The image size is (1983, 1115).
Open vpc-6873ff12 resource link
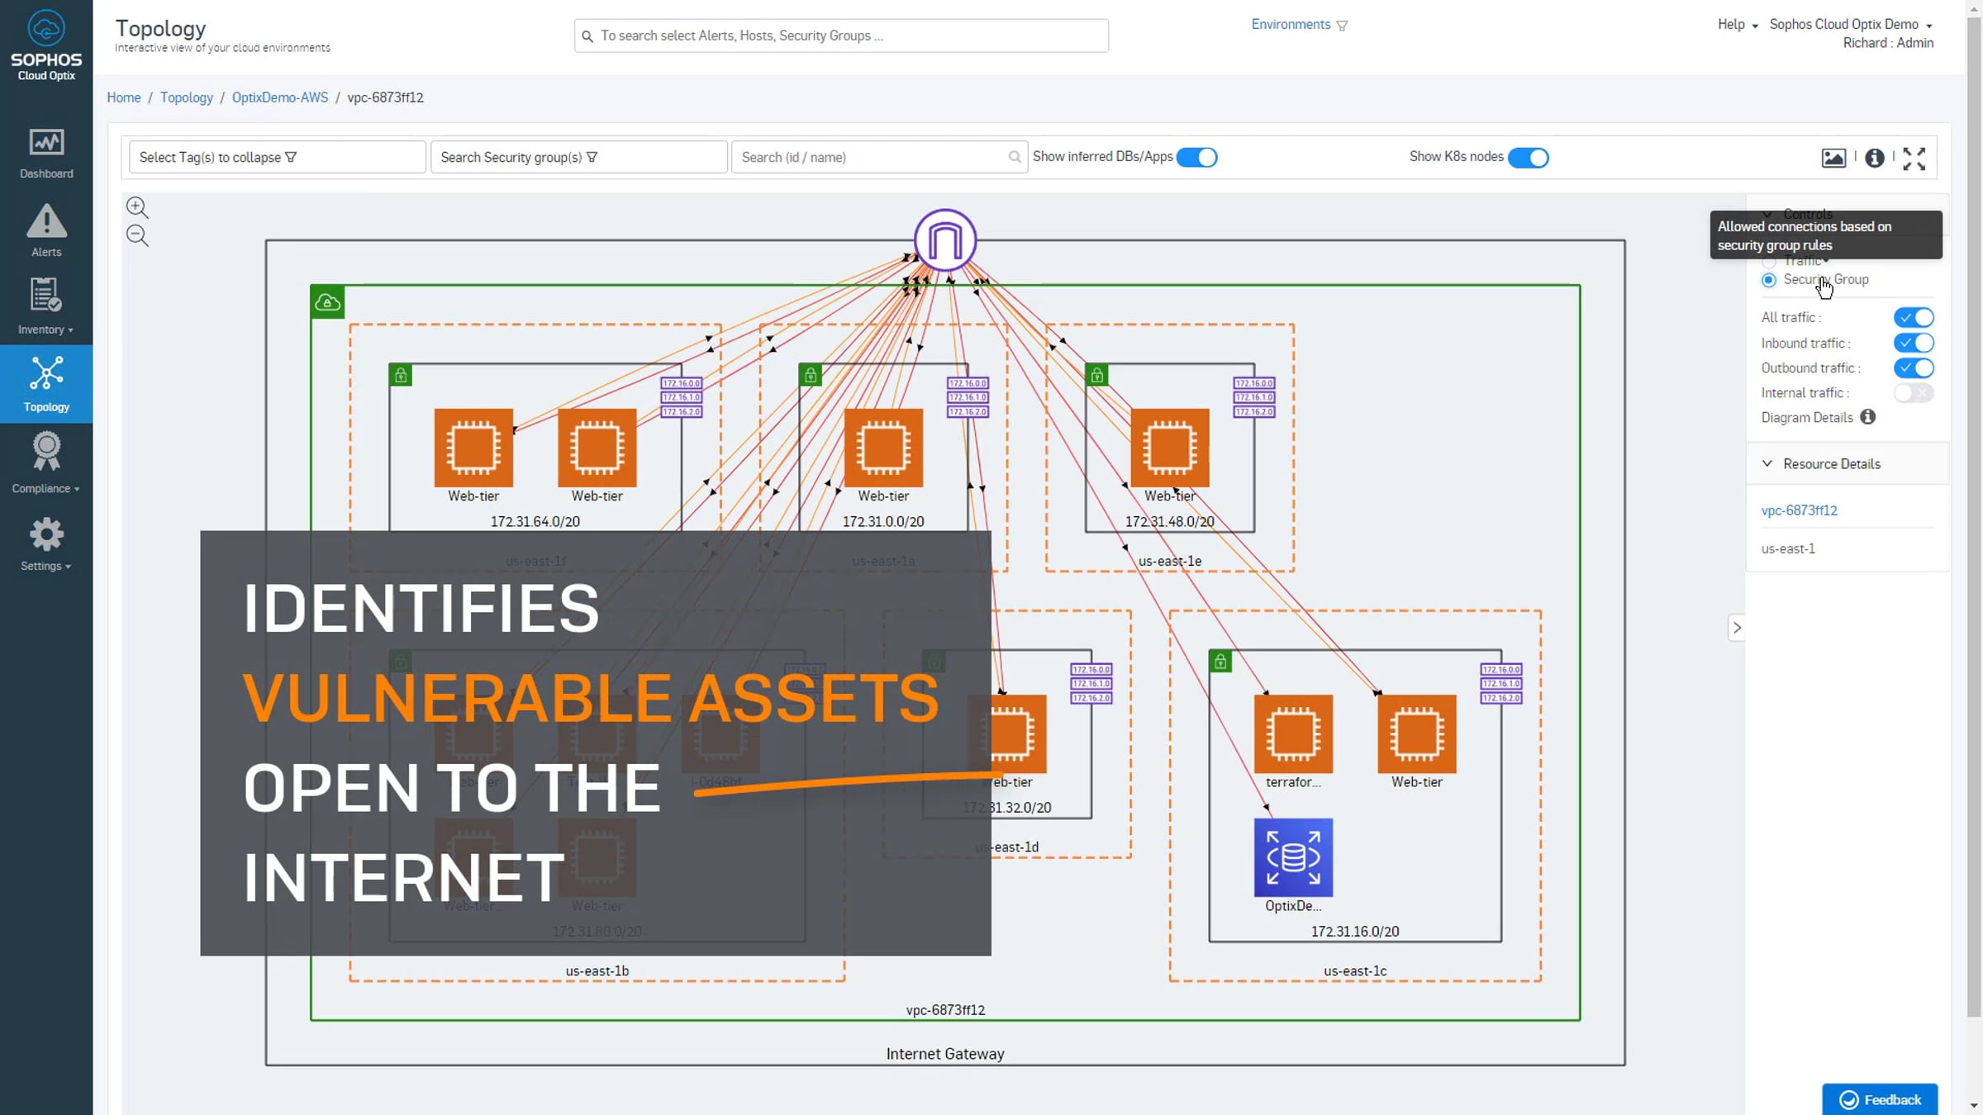[1799, 510]
